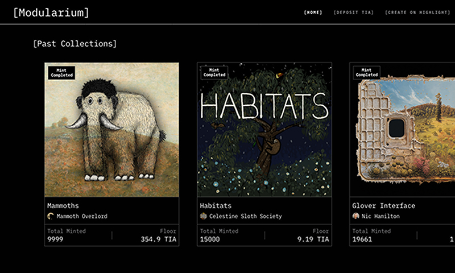Click the Nic Hamilton avatar icon
The width and height of the screenshot is (455, 273).
356,216
